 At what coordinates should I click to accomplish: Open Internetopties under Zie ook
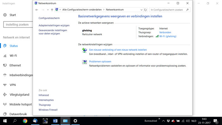[x=46, y=100]
